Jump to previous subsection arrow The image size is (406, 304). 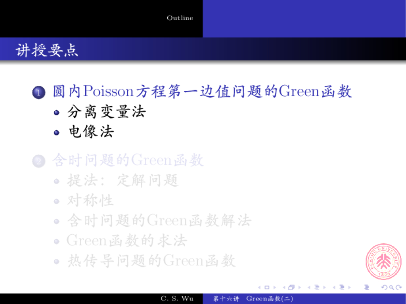[x=309, y=287]
